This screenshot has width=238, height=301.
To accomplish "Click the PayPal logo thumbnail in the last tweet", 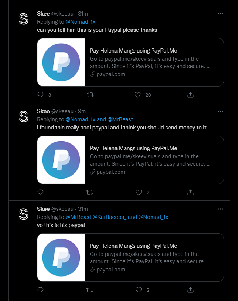I will (x=61, y=257).
